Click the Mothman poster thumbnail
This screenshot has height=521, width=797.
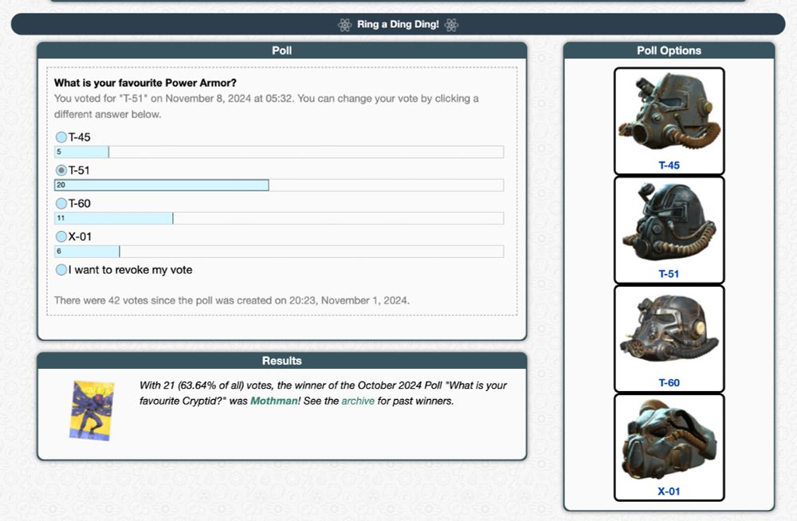[92, 410]
